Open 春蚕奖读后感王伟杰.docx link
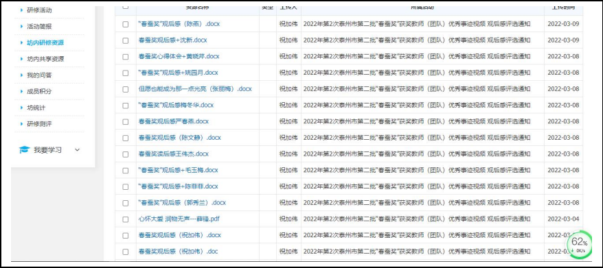 tap(174, 154)
